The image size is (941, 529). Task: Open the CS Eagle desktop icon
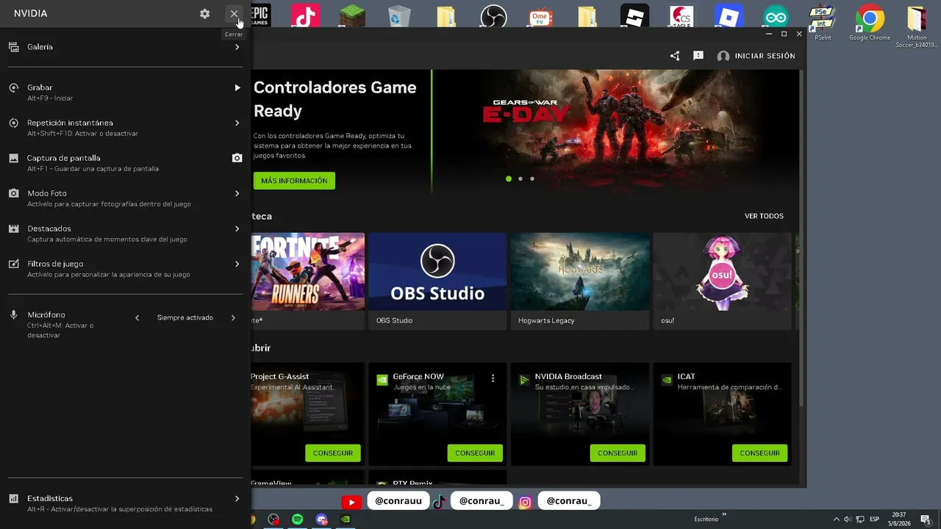coord(681,16)
